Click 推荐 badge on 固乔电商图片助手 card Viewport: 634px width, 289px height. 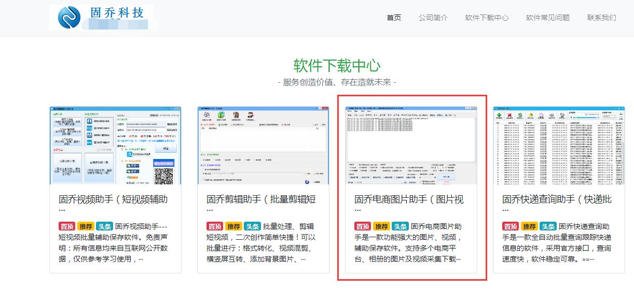pyautogui.click(x=381, y=226)
